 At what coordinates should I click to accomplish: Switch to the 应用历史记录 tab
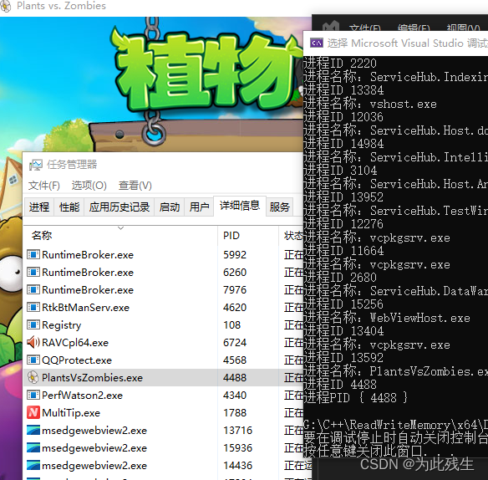(119, 207)
